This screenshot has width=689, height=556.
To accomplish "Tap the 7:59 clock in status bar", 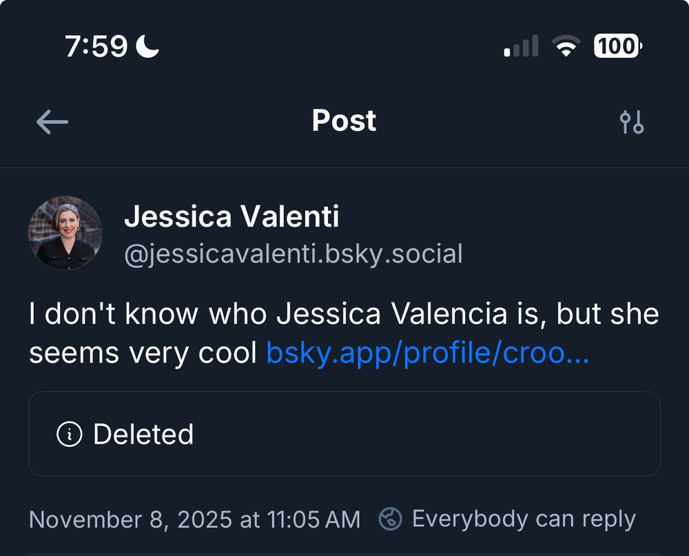I will 96,47.
